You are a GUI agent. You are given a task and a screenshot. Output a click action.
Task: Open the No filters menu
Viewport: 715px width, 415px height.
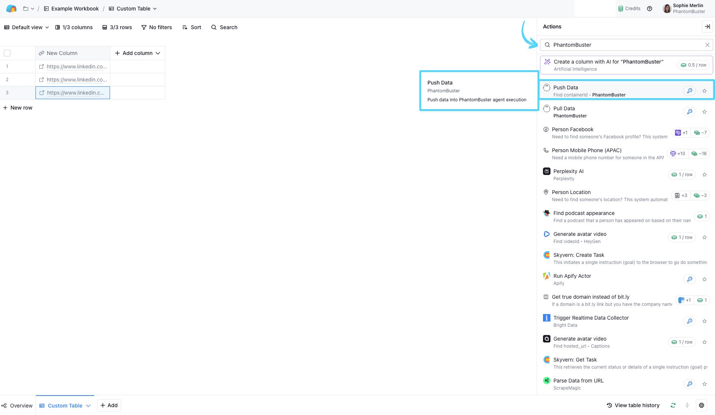tap(157, 27)
